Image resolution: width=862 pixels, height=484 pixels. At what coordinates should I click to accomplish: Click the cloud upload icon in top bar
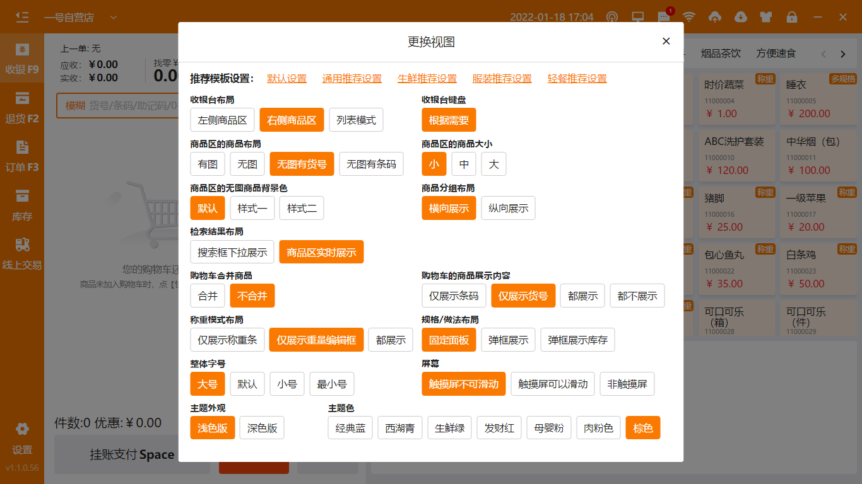[715, 17]
